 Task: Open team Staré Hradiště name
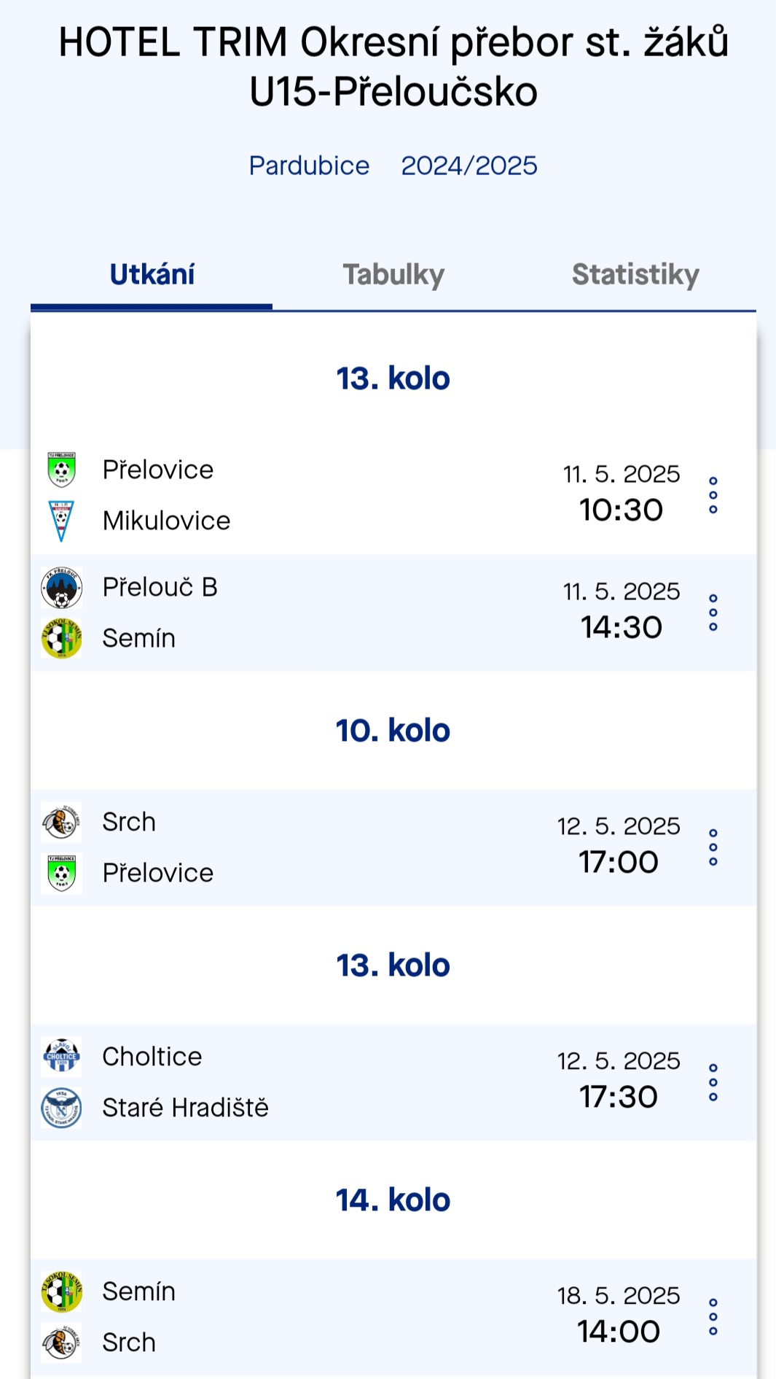point(185,1108)
